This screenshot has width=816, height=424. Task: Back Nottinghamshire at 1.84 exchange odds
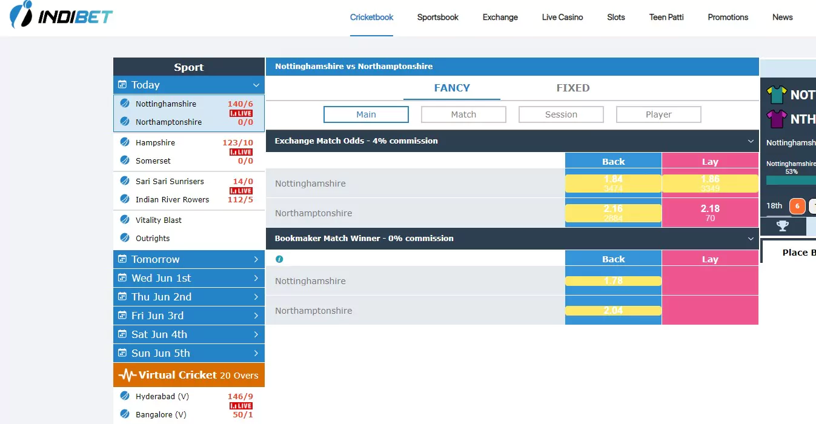[x=613, y=184]
